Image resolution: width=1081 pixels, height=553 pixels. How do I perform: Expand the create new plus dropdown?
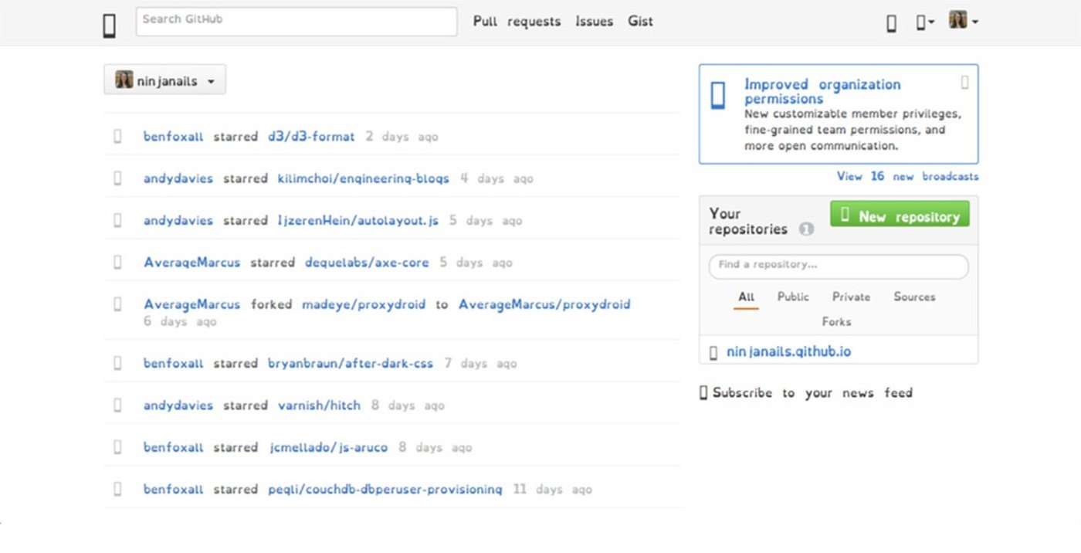pos(925,22)
